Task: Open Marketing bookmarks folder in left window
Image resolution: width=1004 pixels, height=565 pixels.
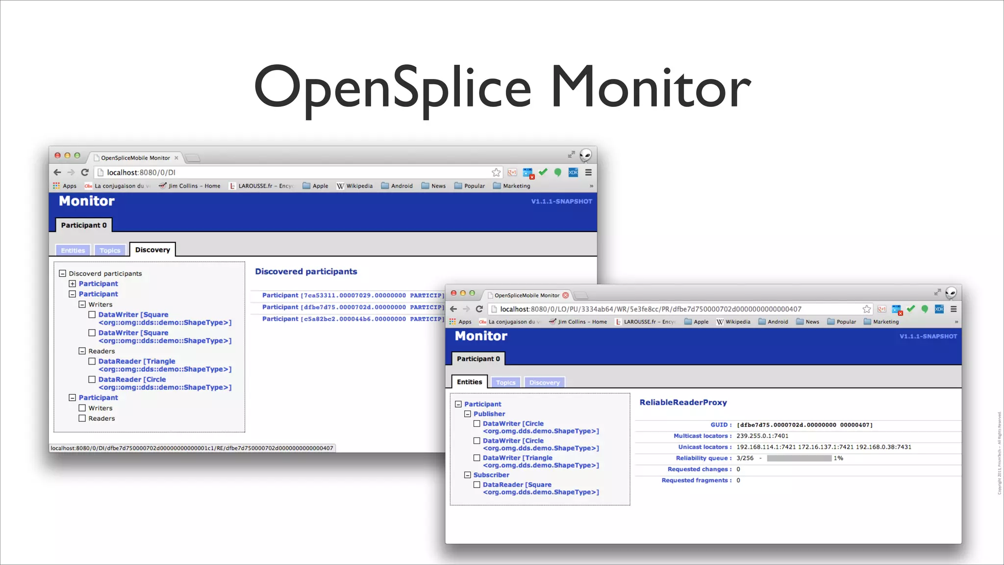Action: pos(511,186)
